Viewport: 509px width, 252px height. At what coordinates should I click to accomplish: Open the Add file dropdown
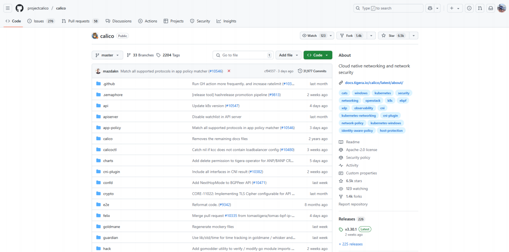coord(289,55)
